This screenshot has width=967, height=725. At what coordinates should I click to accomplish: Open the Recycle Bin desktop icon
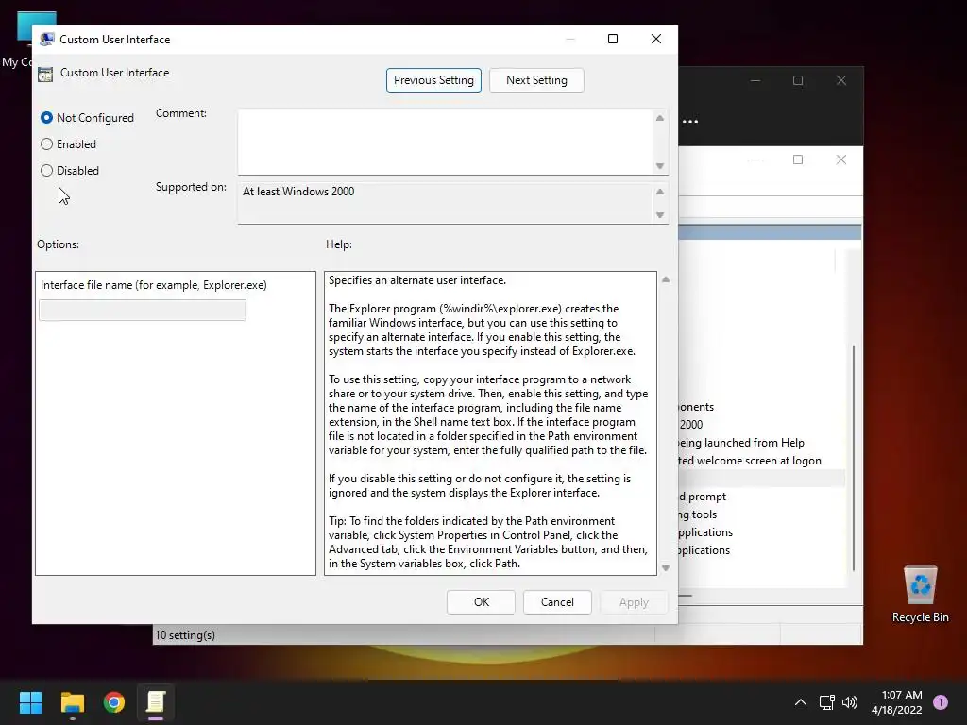[x=920, y=594]
